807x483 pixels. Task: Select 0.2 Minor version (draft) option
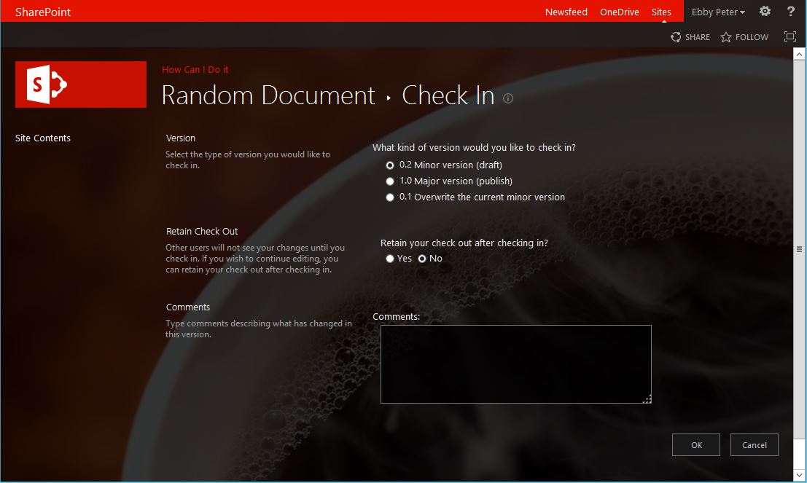pos(390,165)
